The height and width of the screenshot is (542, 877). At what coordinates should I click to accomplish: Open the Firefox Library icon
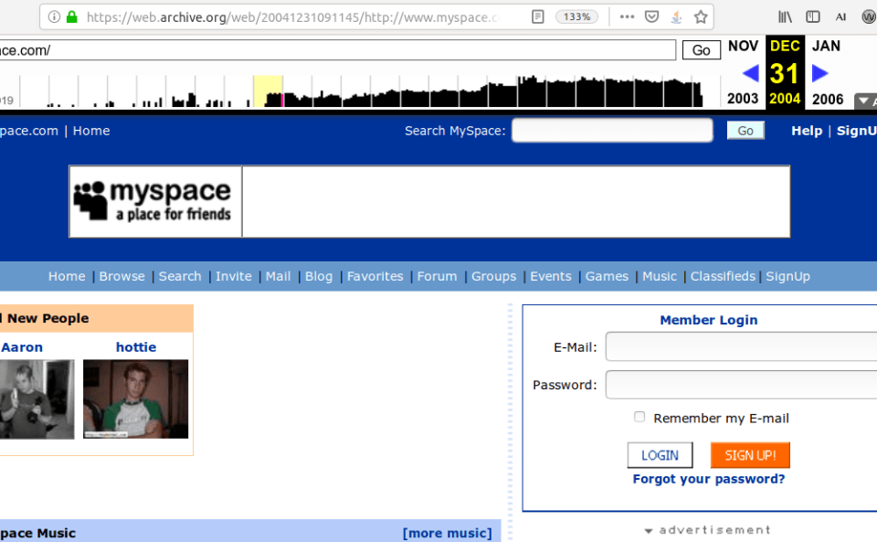786,17
